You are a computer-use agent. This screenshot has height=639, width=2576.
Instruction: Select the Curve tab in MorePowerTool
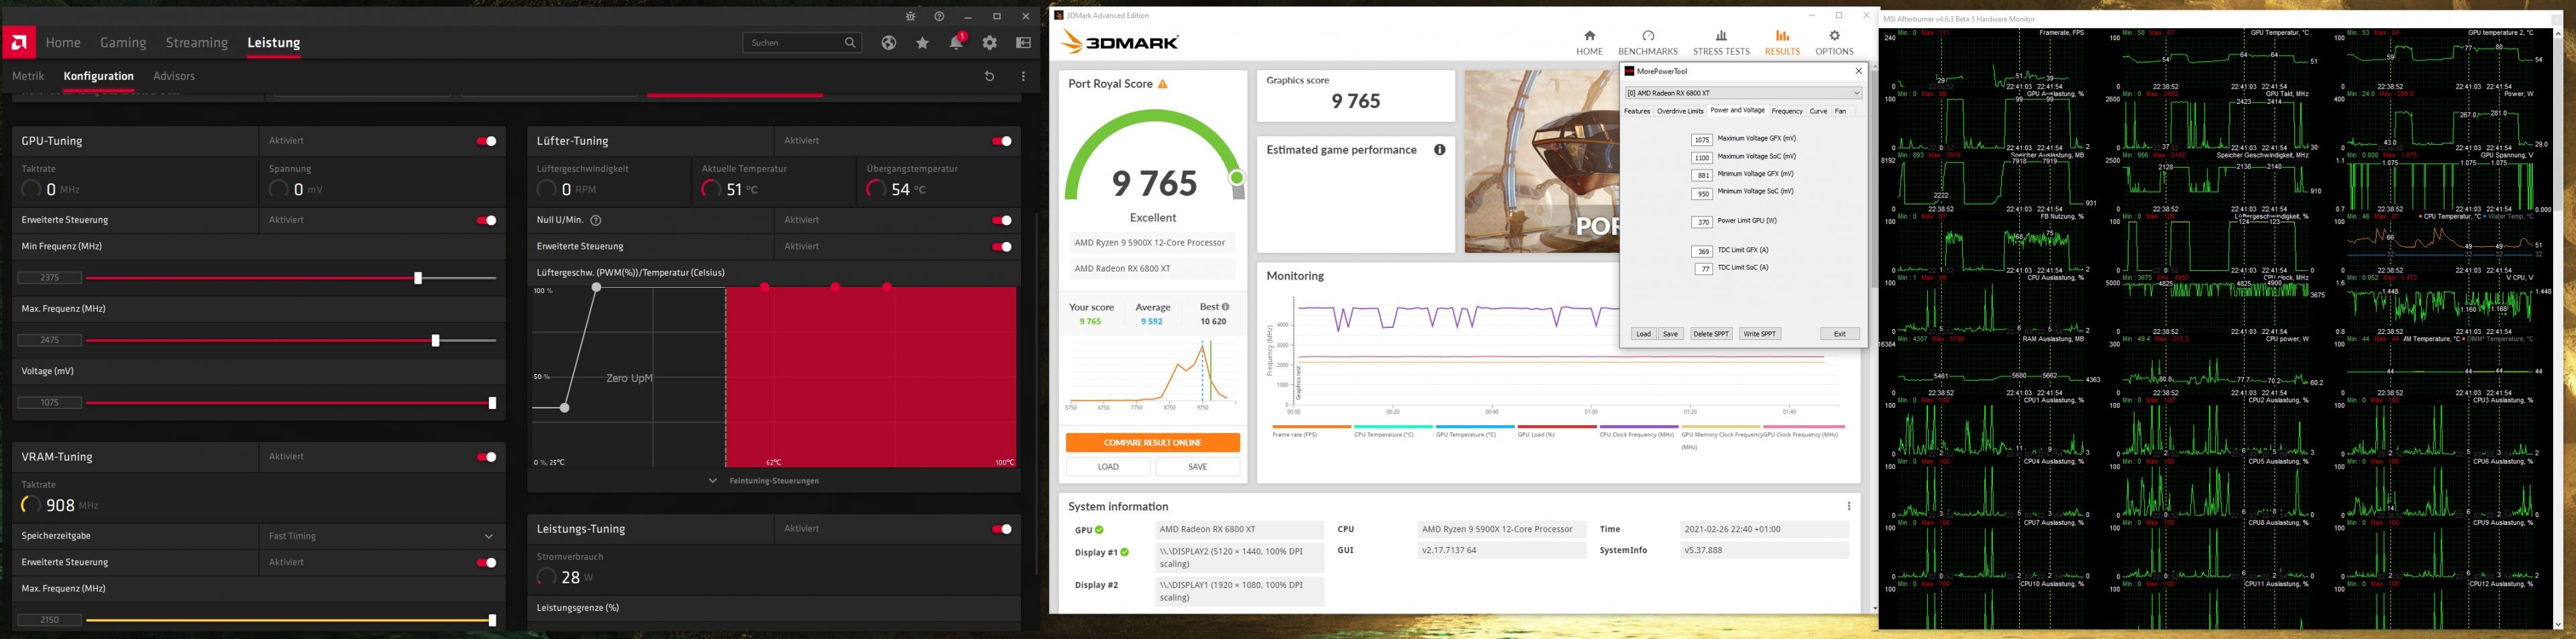click(1818, 111)
